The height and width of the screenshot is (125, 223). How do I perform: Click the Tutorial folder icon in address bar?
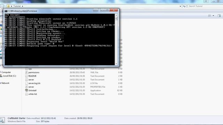[8, 6]
